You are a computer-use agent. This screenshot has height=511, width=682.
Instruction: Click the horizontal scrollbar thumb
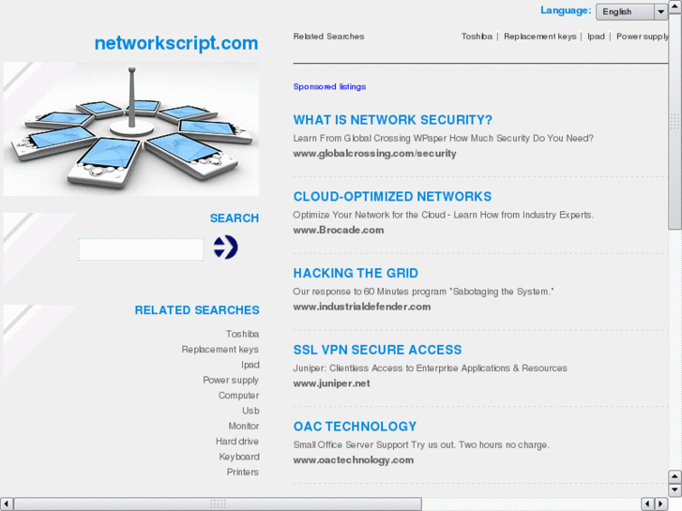[x=218, y=503]
